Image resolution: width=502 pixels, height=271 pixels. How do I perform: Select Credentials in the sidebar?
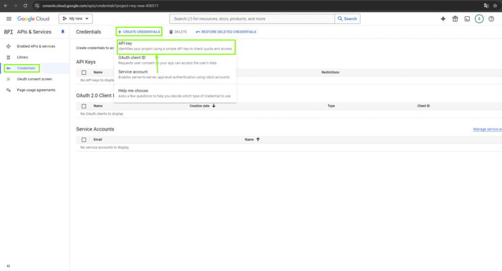26,68
